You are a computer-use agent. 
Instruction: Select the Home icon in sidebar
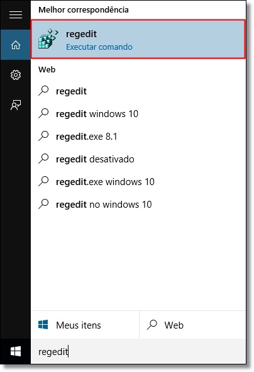(x=16, y=45)
